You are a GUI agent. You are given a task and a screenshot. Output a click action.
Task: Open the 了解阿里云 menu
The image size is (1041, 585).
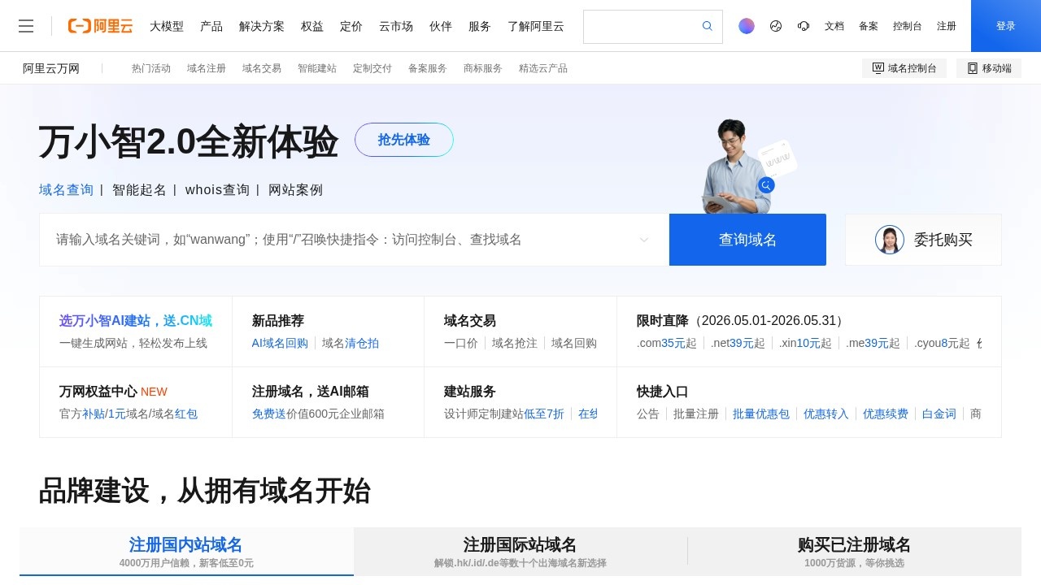(x=536, y=26)
